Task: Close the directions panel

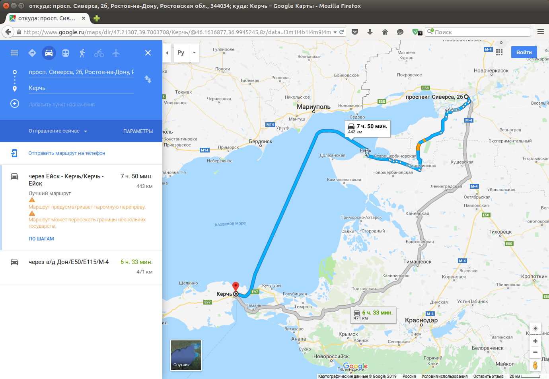Action: pyautogui.click(x=148, y=53)
